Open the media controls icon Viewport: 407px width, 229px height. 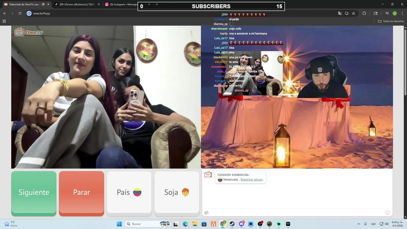click(387, 13)
